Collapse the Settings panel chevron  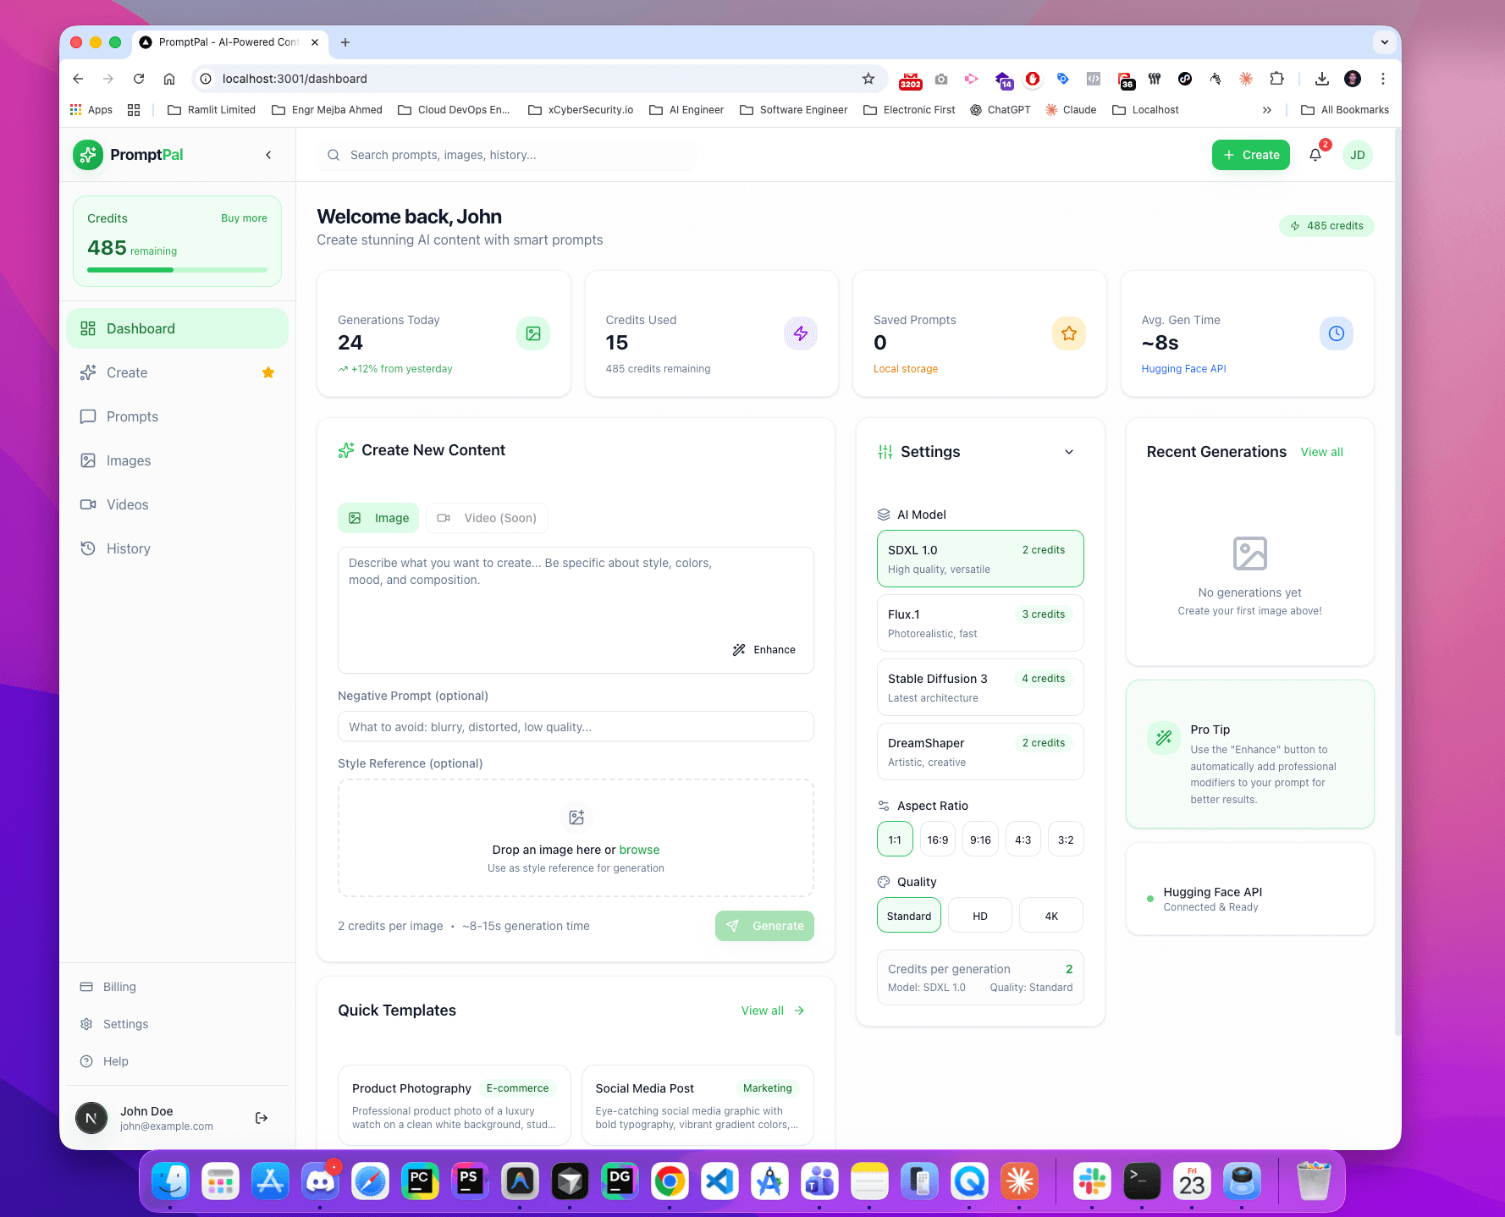click(x=1068, y=452)
